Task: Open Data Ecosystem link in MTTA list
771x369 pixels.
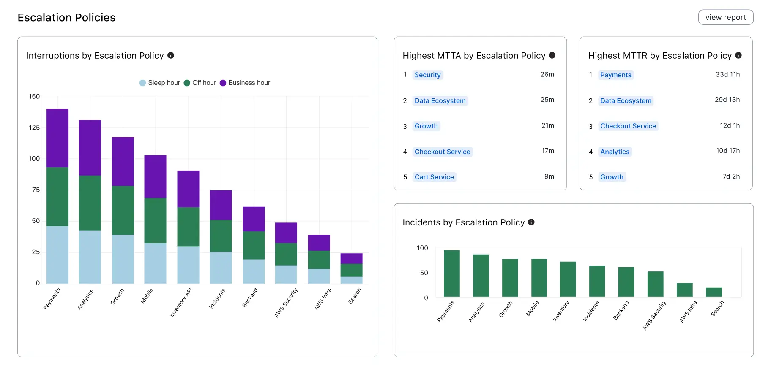Action: click(440, 100)
